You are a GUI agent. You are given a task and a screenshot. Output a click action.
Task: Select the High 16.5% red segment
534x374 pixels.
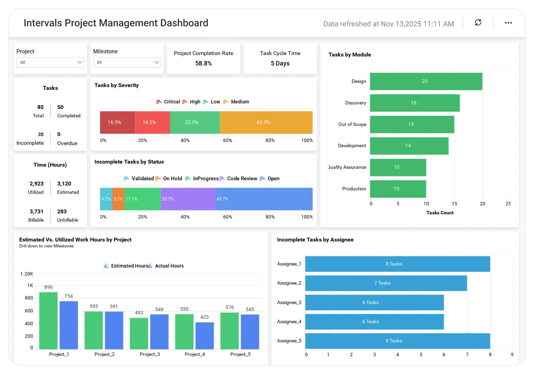coord(153,122)
